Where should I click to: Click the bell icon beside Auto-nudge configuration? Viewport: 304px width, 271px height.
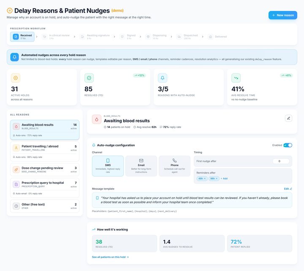click(x=94, y=145)
